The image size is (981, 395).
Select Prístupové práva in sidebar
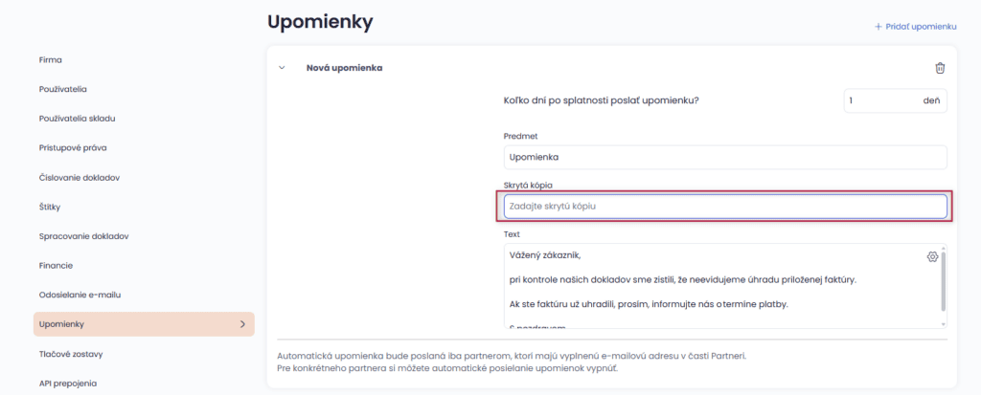(x=73, y=148)
